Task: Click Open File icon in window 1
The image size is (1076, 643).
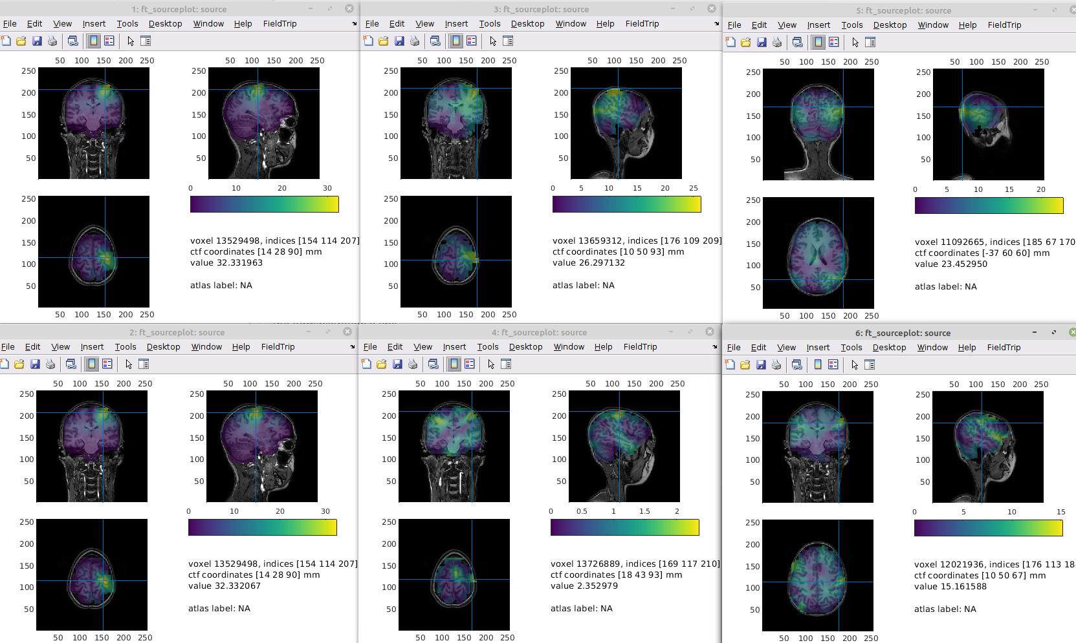Action: click(x=21, y=41)
